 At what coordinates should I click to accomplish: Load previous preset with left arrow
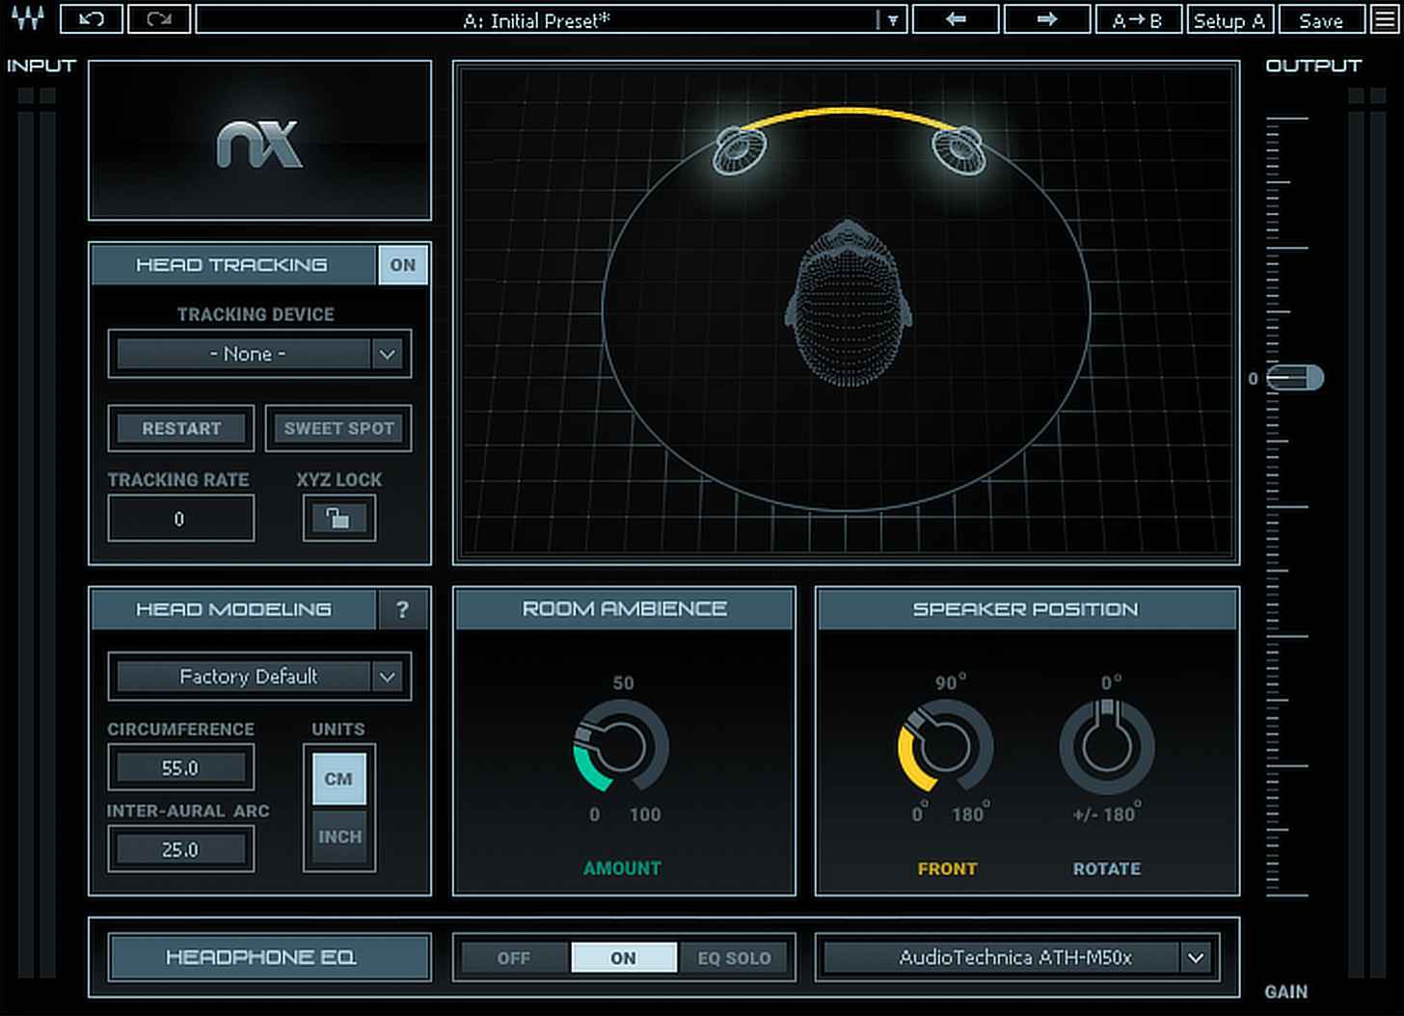(x=954, y=19)
